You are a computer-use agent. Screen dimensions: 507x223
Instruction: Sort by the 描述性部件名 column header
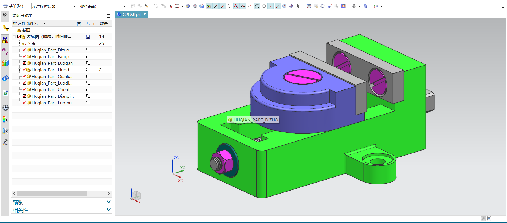(26, 23)
